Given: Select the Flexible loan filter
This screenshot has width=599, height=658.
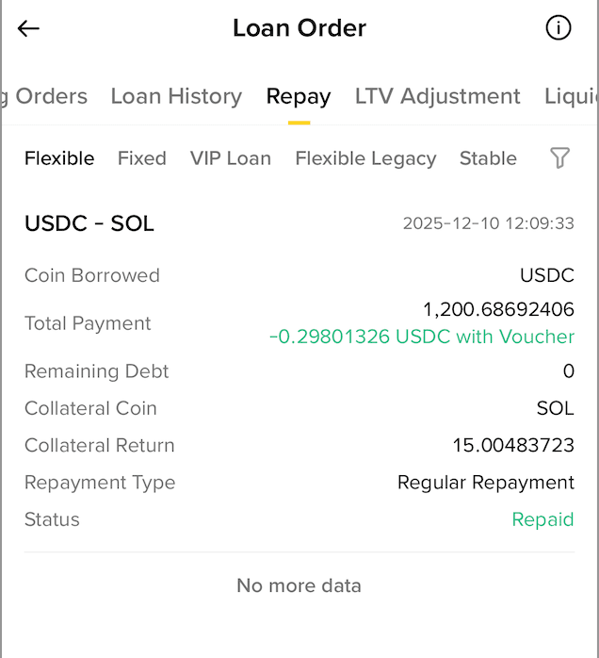Looking at the screenshot, I should click(x=59, y=158).
